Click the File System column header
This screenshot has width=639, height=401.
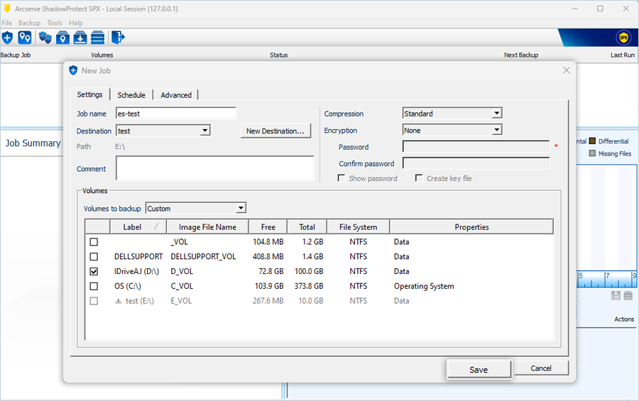point(359,227)
